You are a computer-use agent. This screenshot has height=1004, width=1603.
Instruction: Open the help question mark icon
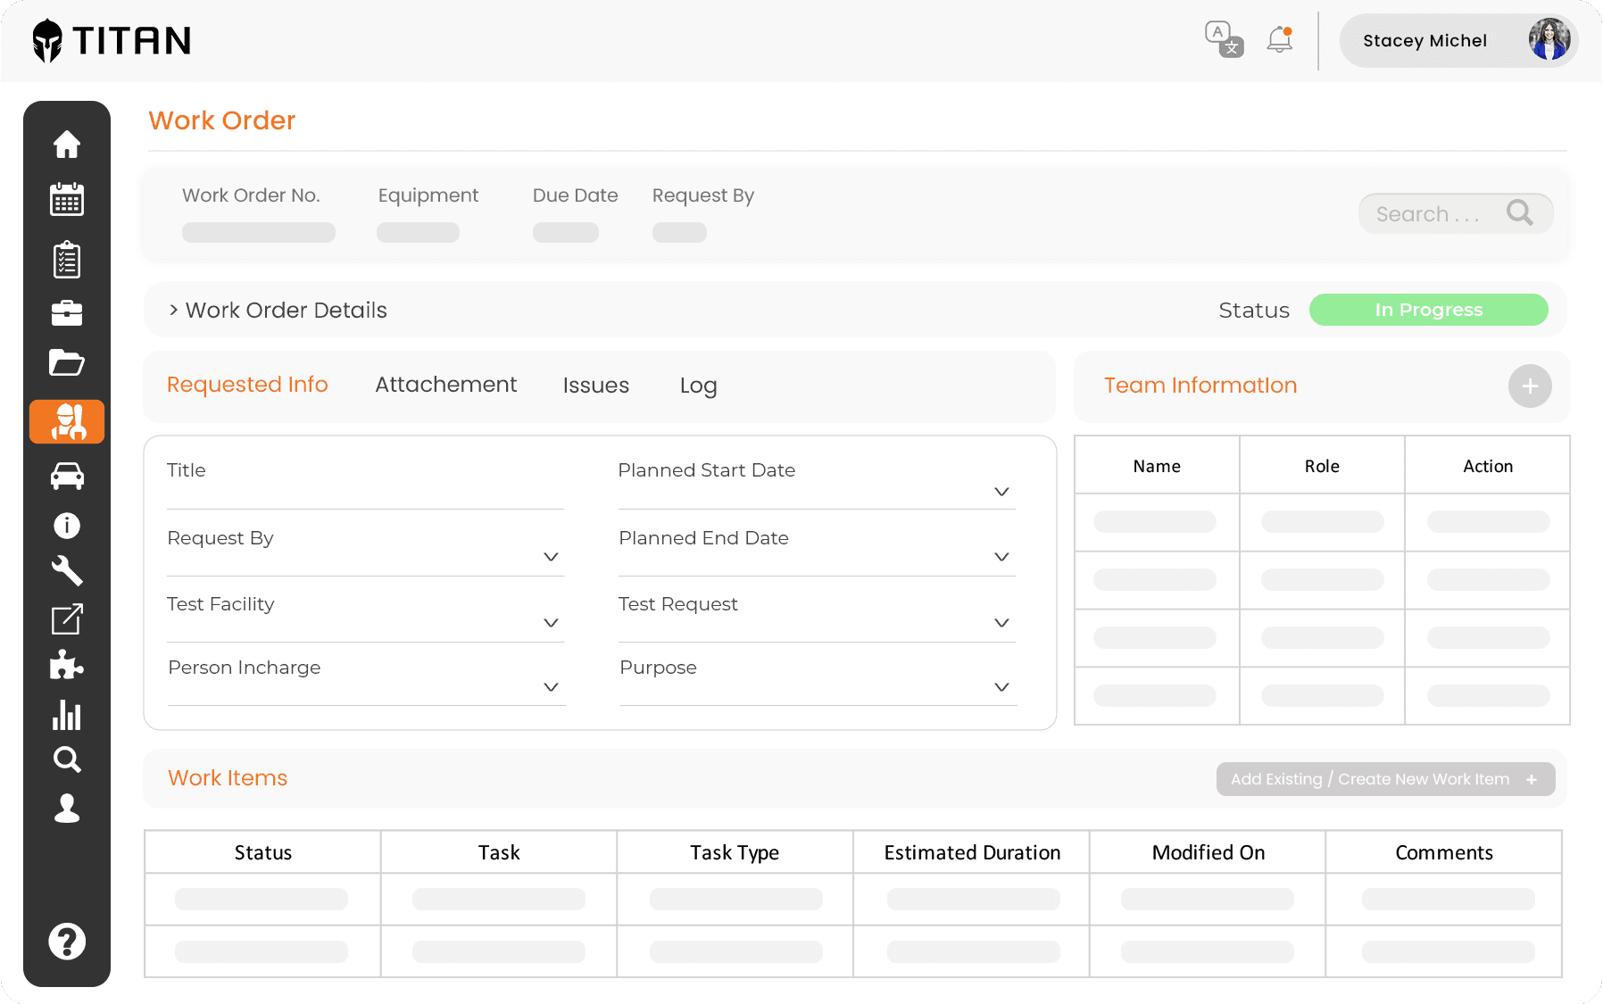(x=67, y=941)
